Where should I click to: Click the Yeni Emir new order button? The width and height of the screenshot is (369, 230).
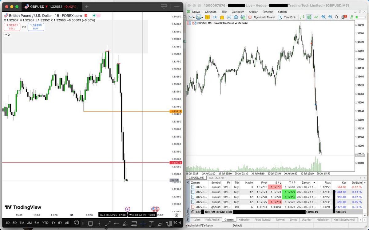(x=288, y=17)
